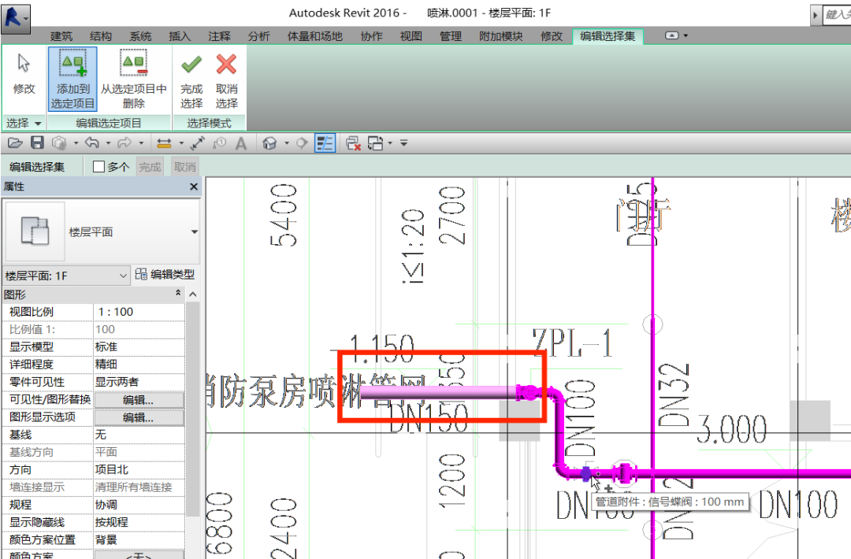
Task: Open the 注释 ribbon tab
Action: 219,36
